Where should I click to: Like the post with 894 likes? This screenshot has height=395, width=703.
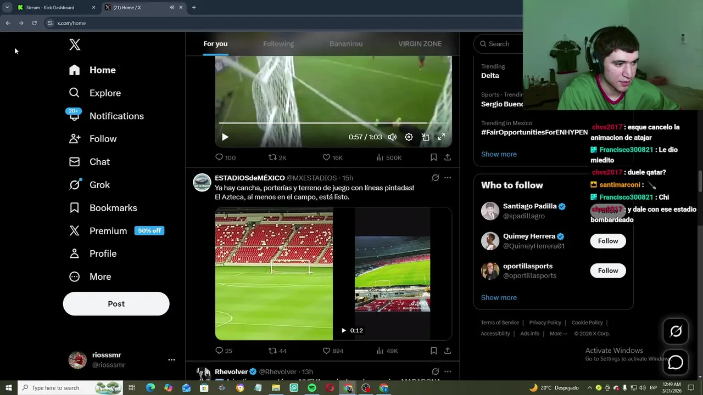[x=333, y=351]
